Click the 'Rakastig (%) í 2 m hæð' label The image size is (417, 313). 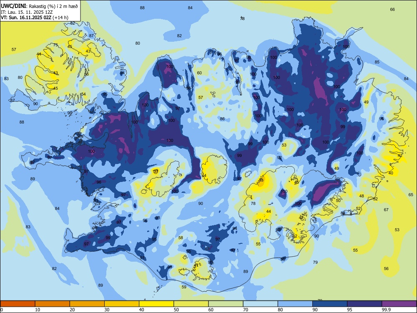[x=53, y=6]
